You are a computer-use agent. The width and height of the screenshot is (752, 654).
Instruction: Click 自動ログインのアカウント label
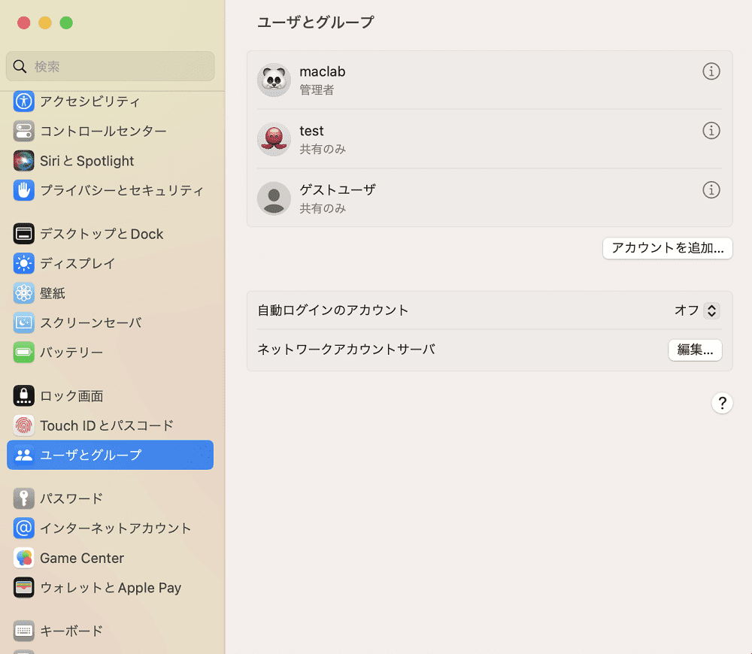coord(333,310)
